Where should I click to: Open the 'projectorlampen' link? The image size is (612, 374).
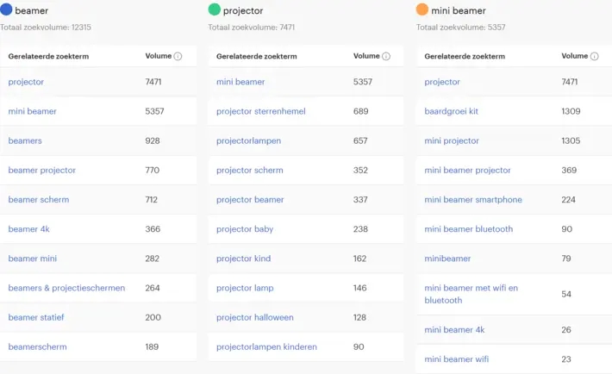[x=248, y=141]
